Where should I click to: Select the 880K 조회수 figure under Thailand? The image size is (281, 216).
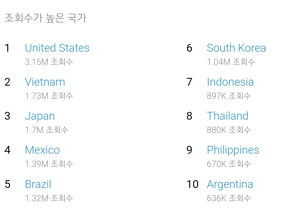point(229,130)
